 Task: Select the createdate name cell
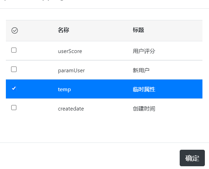click(71, 109)
